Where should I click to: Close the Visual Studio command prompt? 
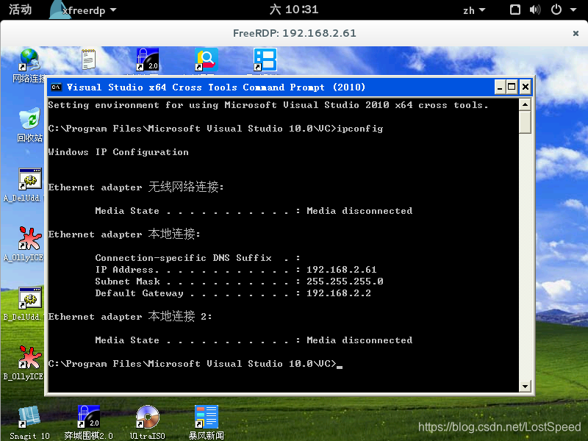526,87
